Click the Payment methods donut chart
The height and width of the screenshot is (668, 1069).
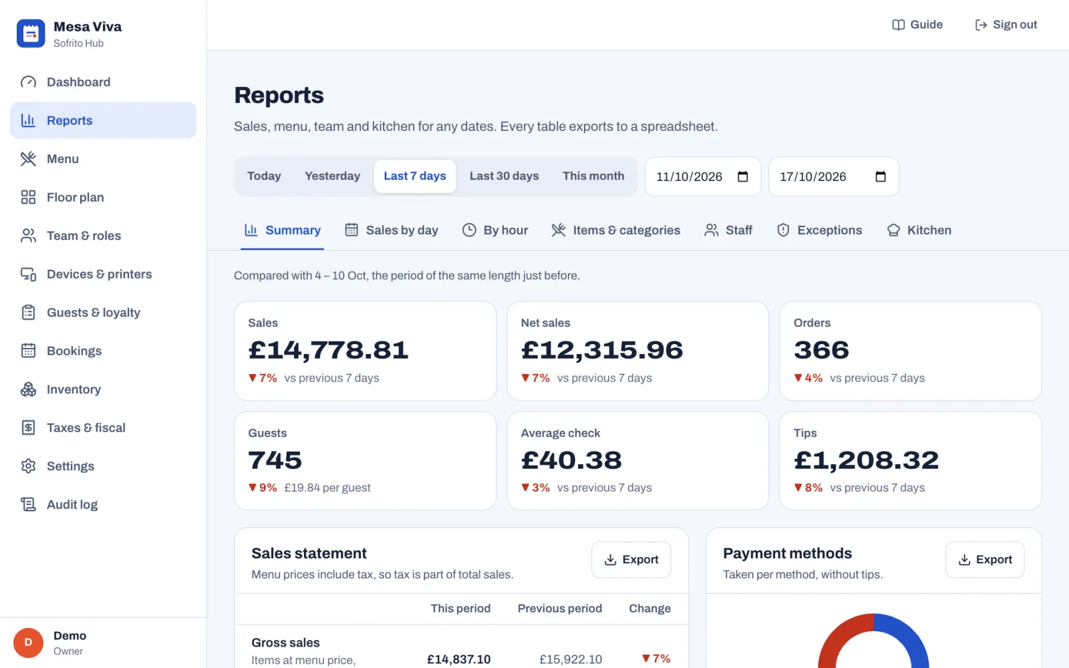pos(873,641)
